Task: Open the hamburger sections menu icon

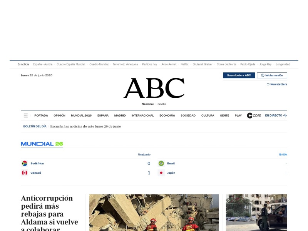Action: (26, 115)
